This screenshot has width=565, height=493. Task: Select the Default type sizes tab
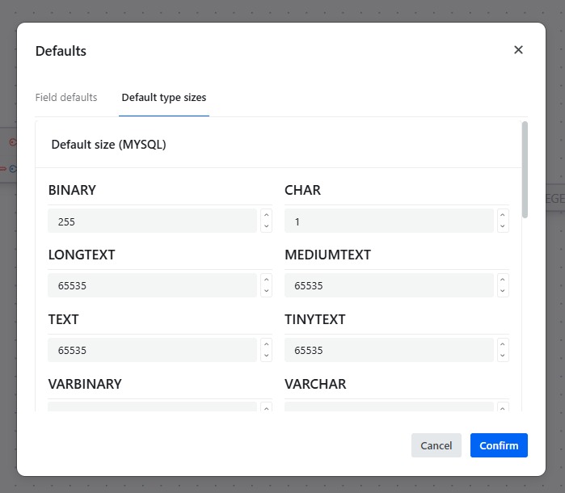click(164, 98)
